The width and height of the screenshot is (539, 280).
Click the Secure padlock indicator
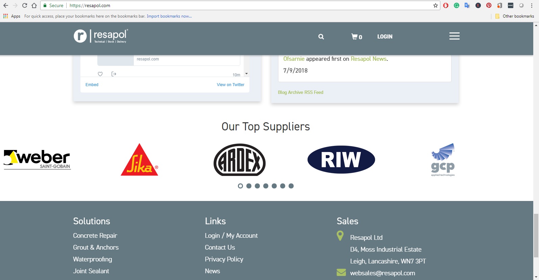53,5
